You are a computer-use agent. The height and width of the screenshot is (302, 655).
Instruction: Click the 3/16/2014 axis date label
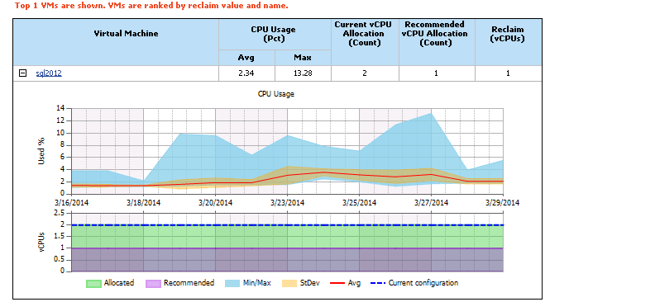coord(71,203)
